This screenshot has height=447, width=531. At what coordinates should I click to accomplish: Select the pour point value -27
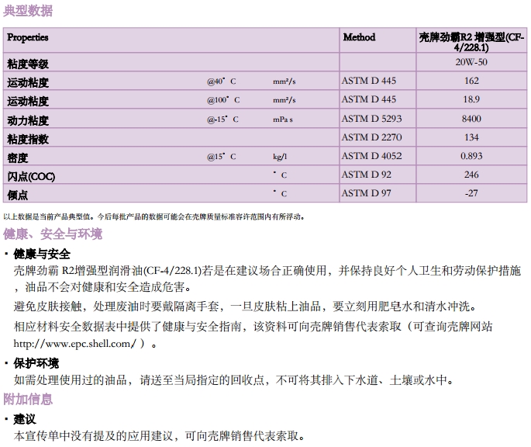pos(471,193)
